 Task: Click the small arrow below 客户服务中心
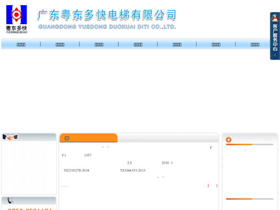[x=275, y=55]
